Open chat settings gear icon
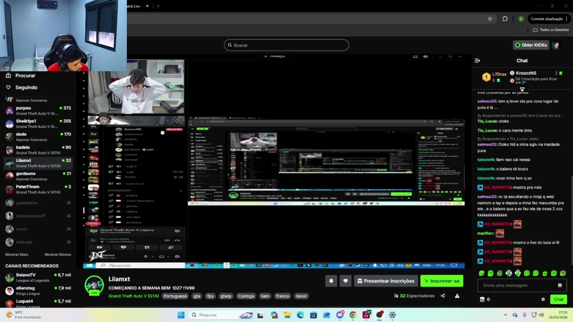Screen dimensions: 573x322 coord(543,300)
